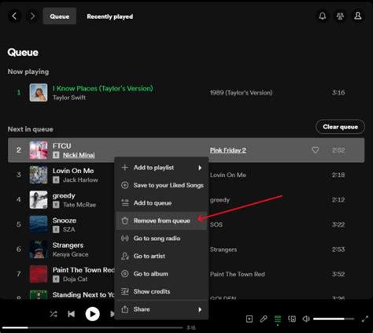
Task: Select the Snooze song title
Action: click(65, 220)
